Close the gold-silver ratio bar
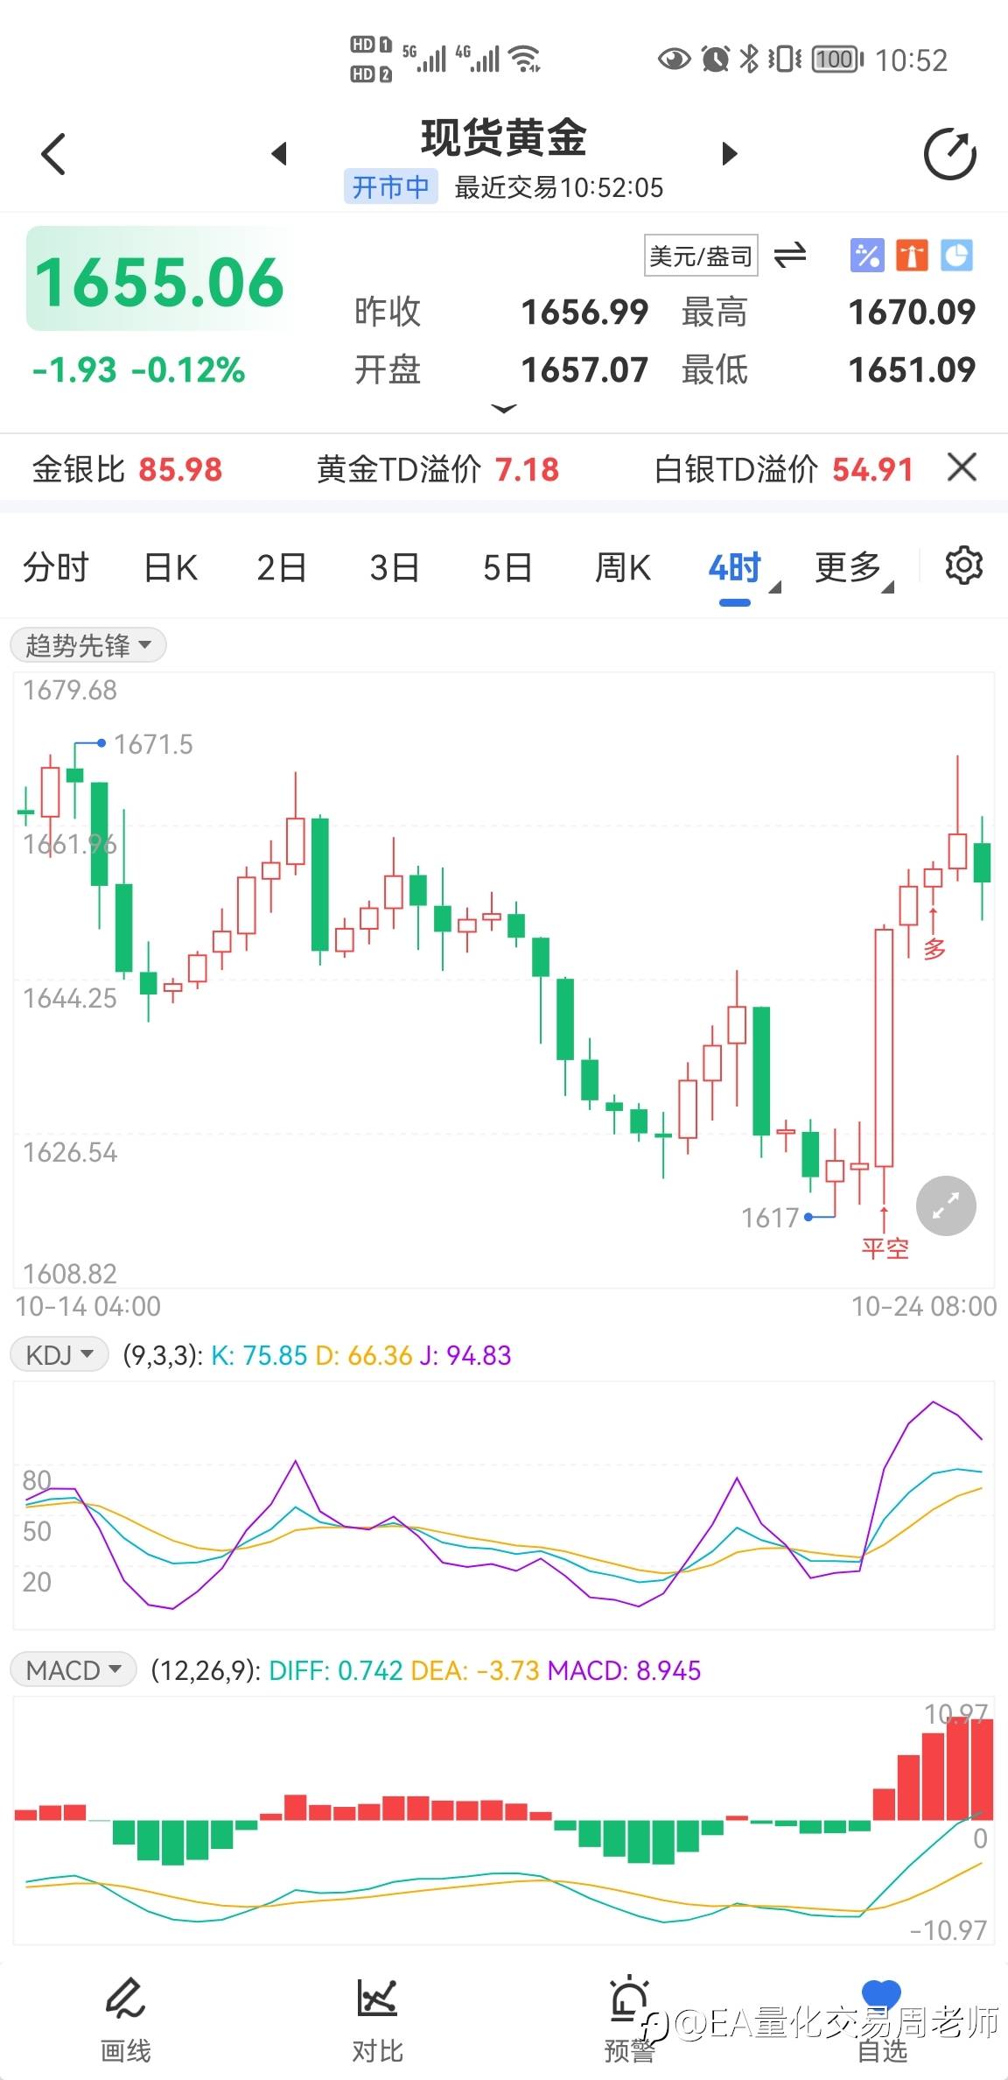 point(962,467)
